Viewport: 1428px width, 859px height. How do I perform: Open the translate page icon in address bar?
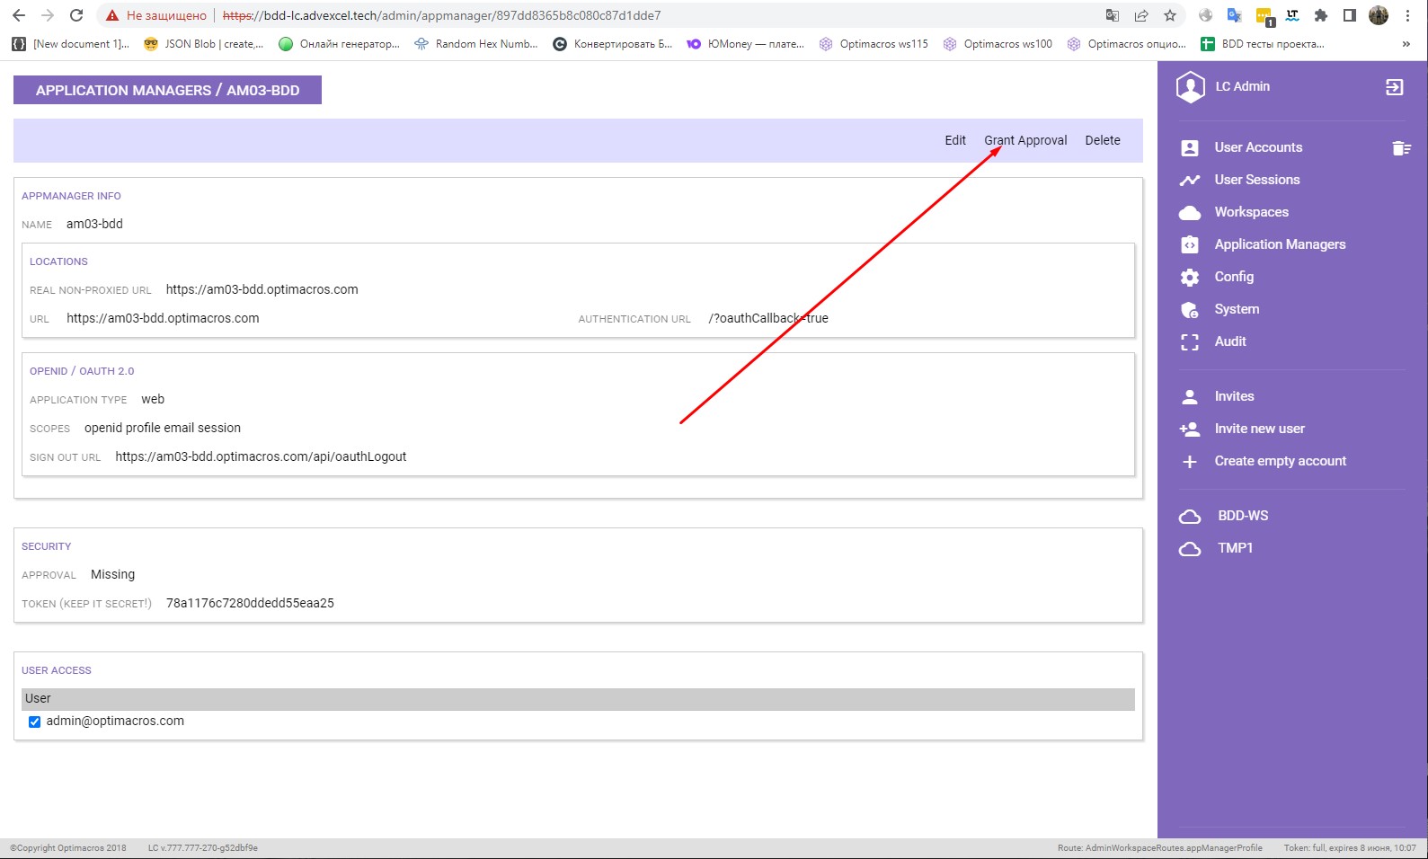click(x=1113, y=15)
